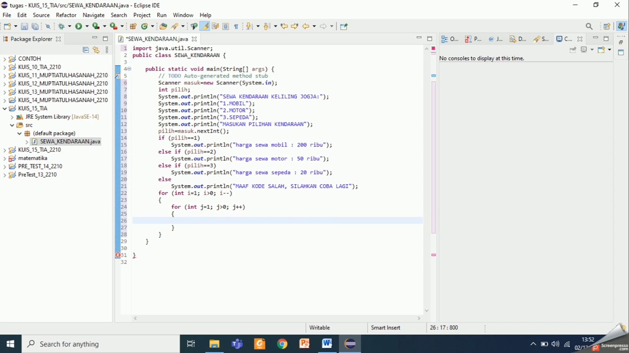
Task: Switch to the Problems view tab
Action: [x=474, y=39]
